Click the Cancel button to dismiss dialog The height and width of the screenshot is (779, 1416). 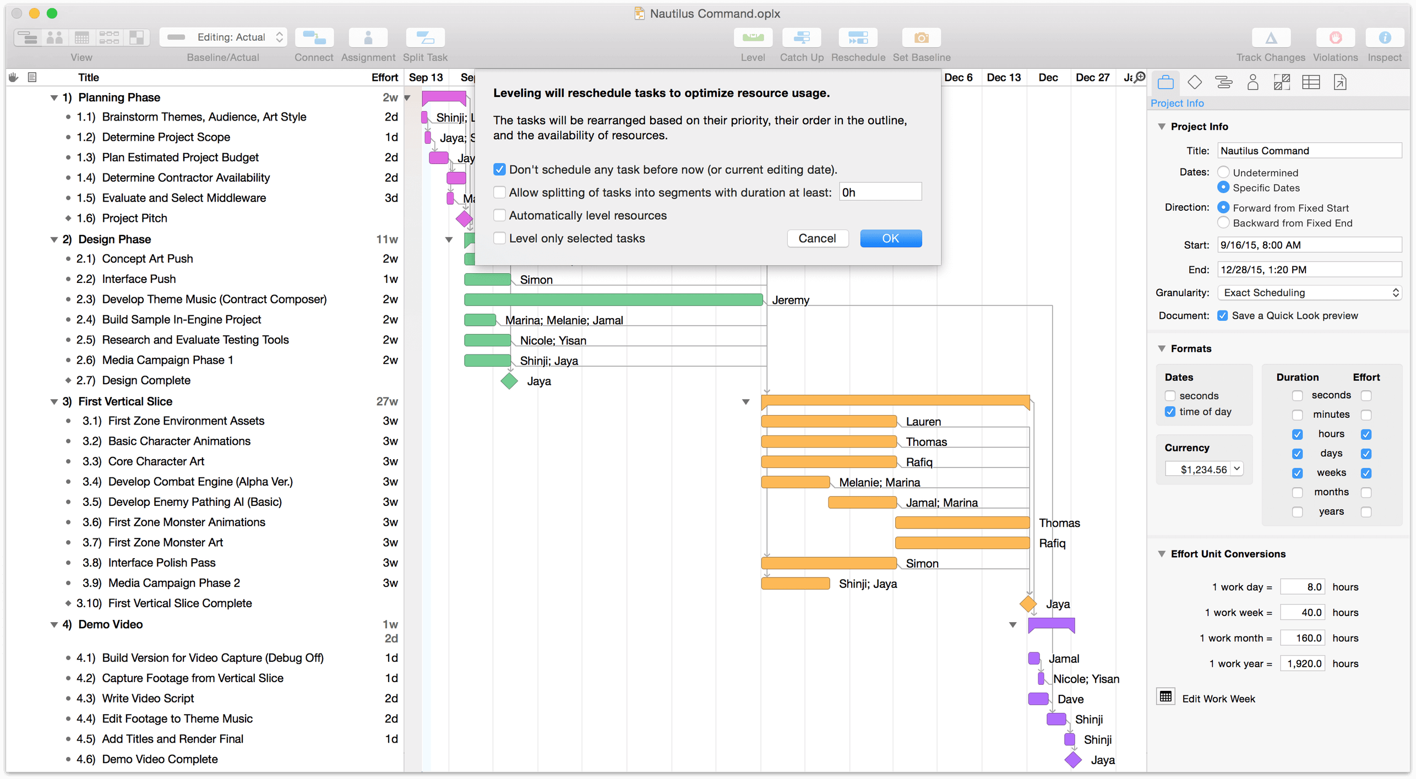(818, 238)
